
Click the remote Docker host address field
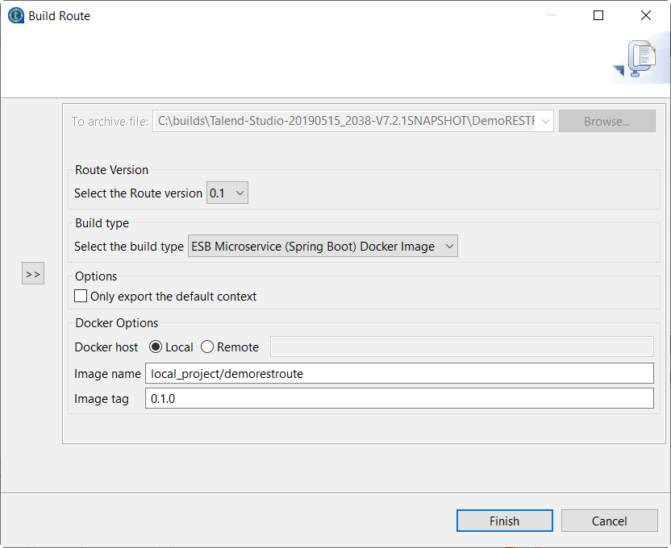pyautogui.click(x=461, y=347)
